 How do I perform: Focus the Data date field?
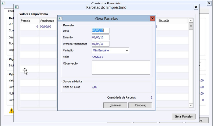(100, 31)
